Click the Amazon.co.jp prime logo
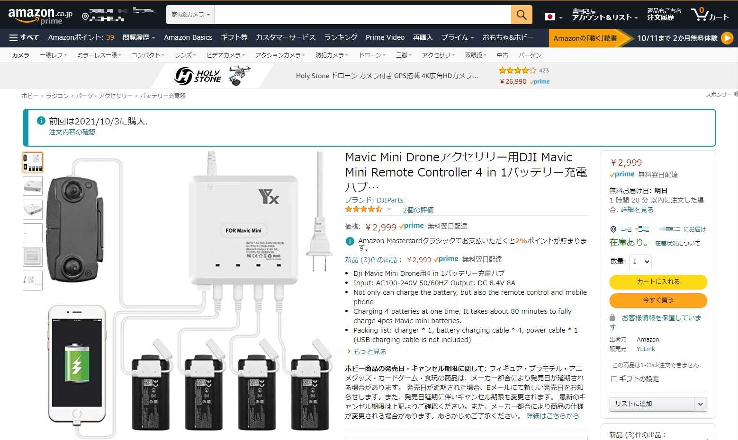 (x=40, y=15)
